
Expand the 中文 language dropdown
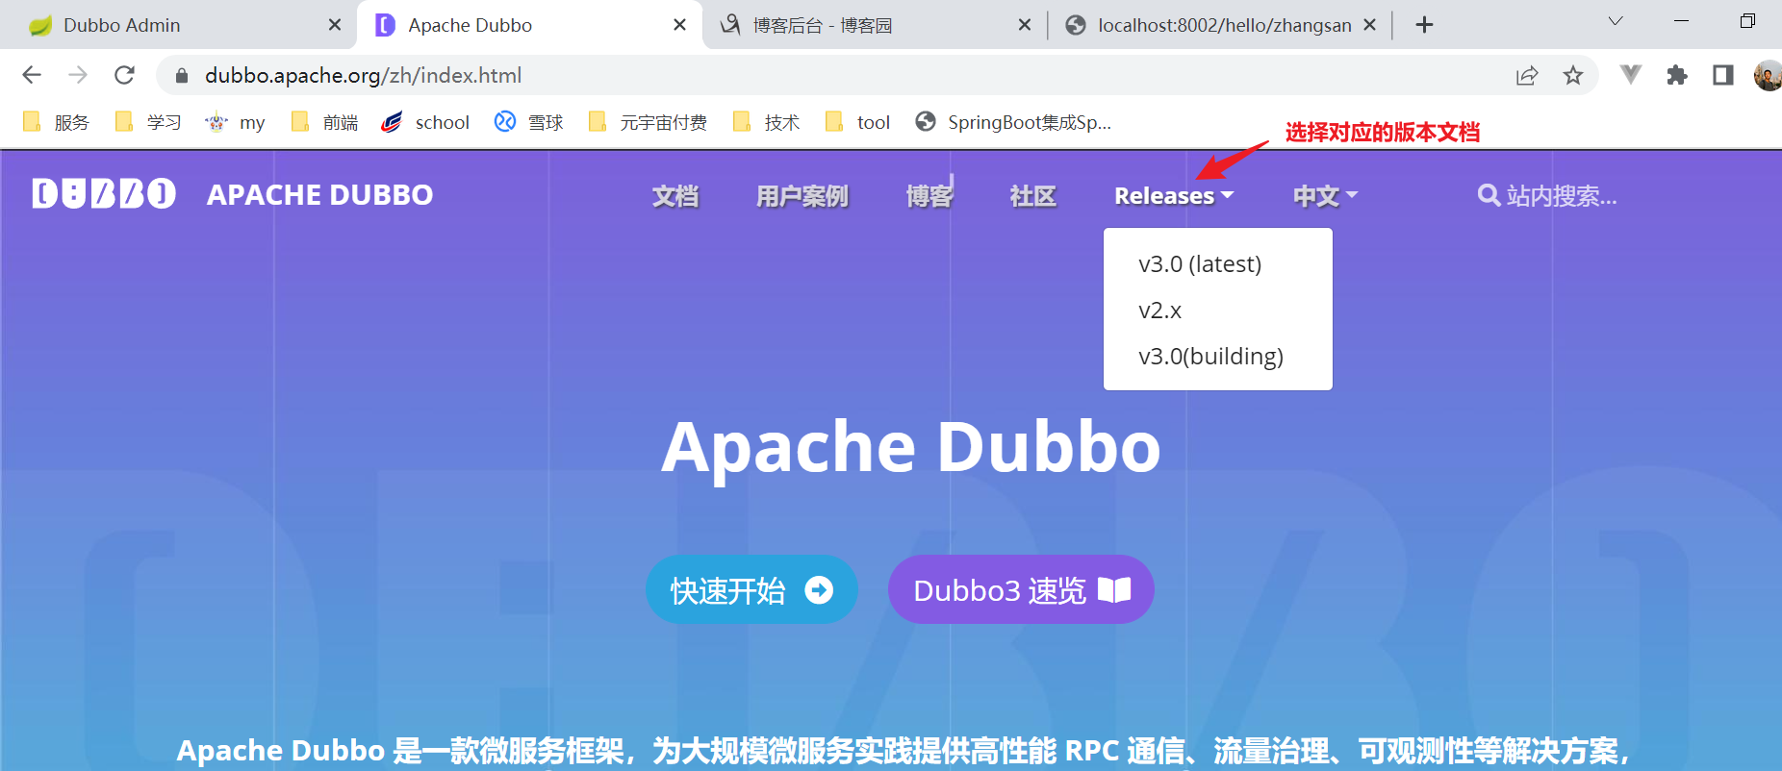(x=1326, y=196)
